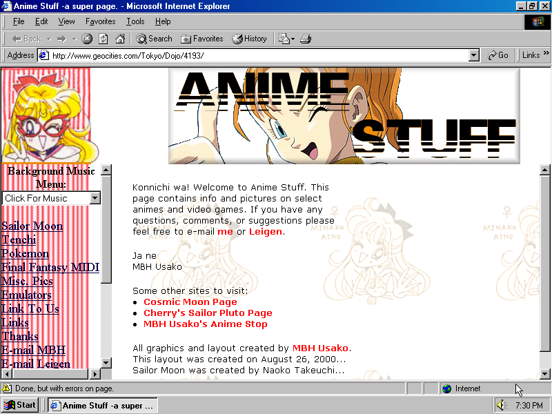Click the Forward arrow button
This screenshot has height=414, width=552.
(61, 39)
